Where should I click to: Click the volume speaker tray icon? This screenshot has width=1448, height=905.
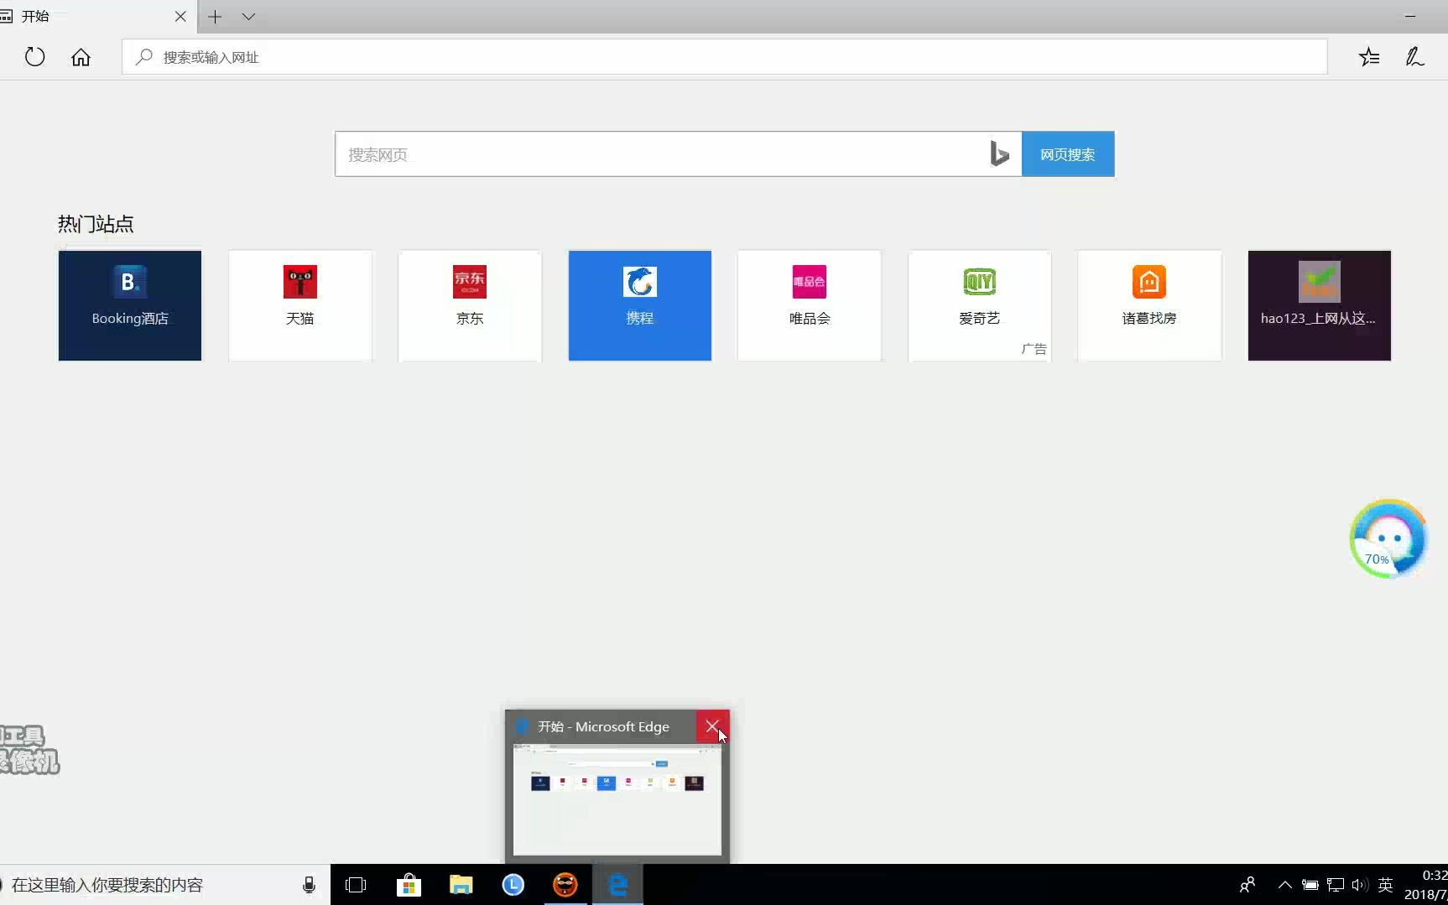(1360, 885)
